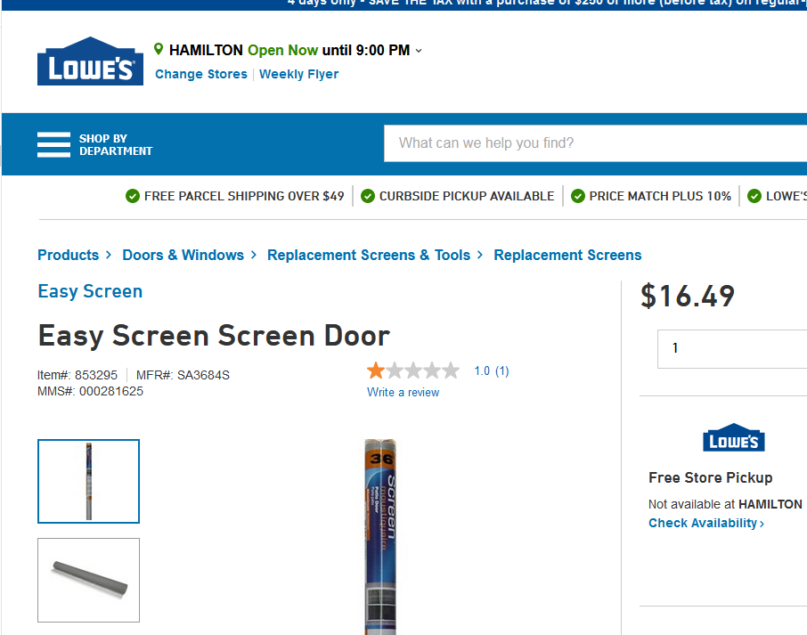Open the Products breadcrumb
The height and width of the screenshot is (635, 807).
coord(69,255)
